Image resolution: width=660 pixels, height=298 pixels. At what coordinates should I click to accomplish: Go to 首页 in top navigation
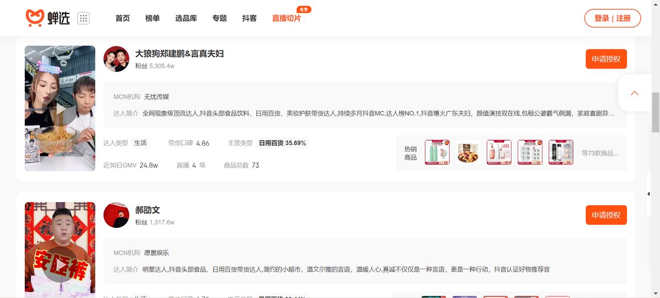pos(123,18)
